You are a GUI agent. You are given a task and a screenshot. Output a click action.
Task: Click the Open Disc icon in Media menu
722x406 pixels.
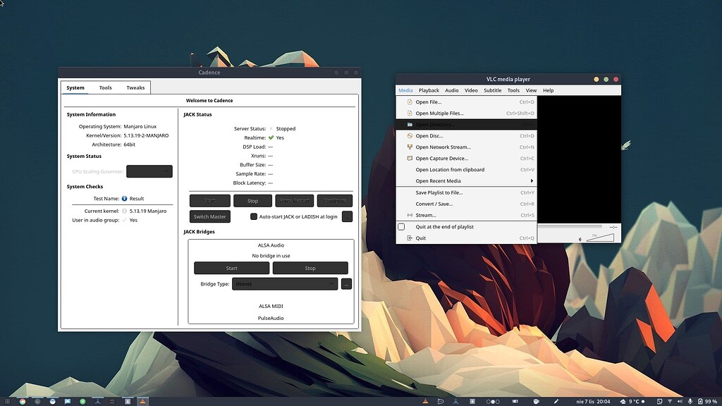click(x=409, y=136)
